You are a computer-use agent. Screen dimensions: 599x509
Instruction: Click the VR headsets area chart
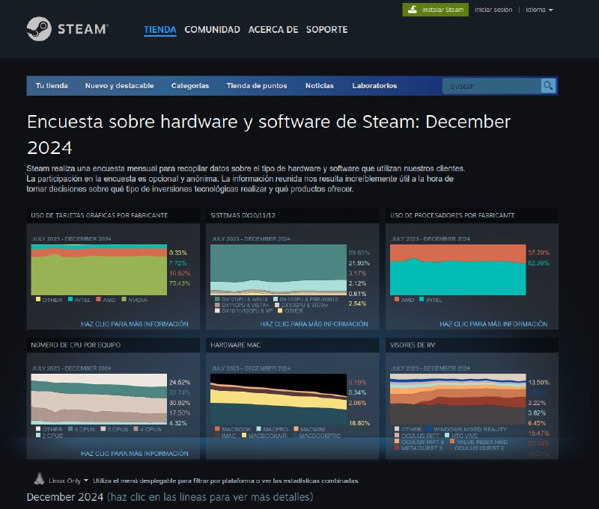point(458,399)
